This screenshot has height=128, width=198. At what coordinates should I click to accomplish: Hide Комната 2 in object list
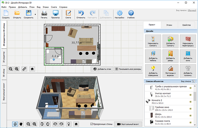pyautogui.click(x=191, y=102)
